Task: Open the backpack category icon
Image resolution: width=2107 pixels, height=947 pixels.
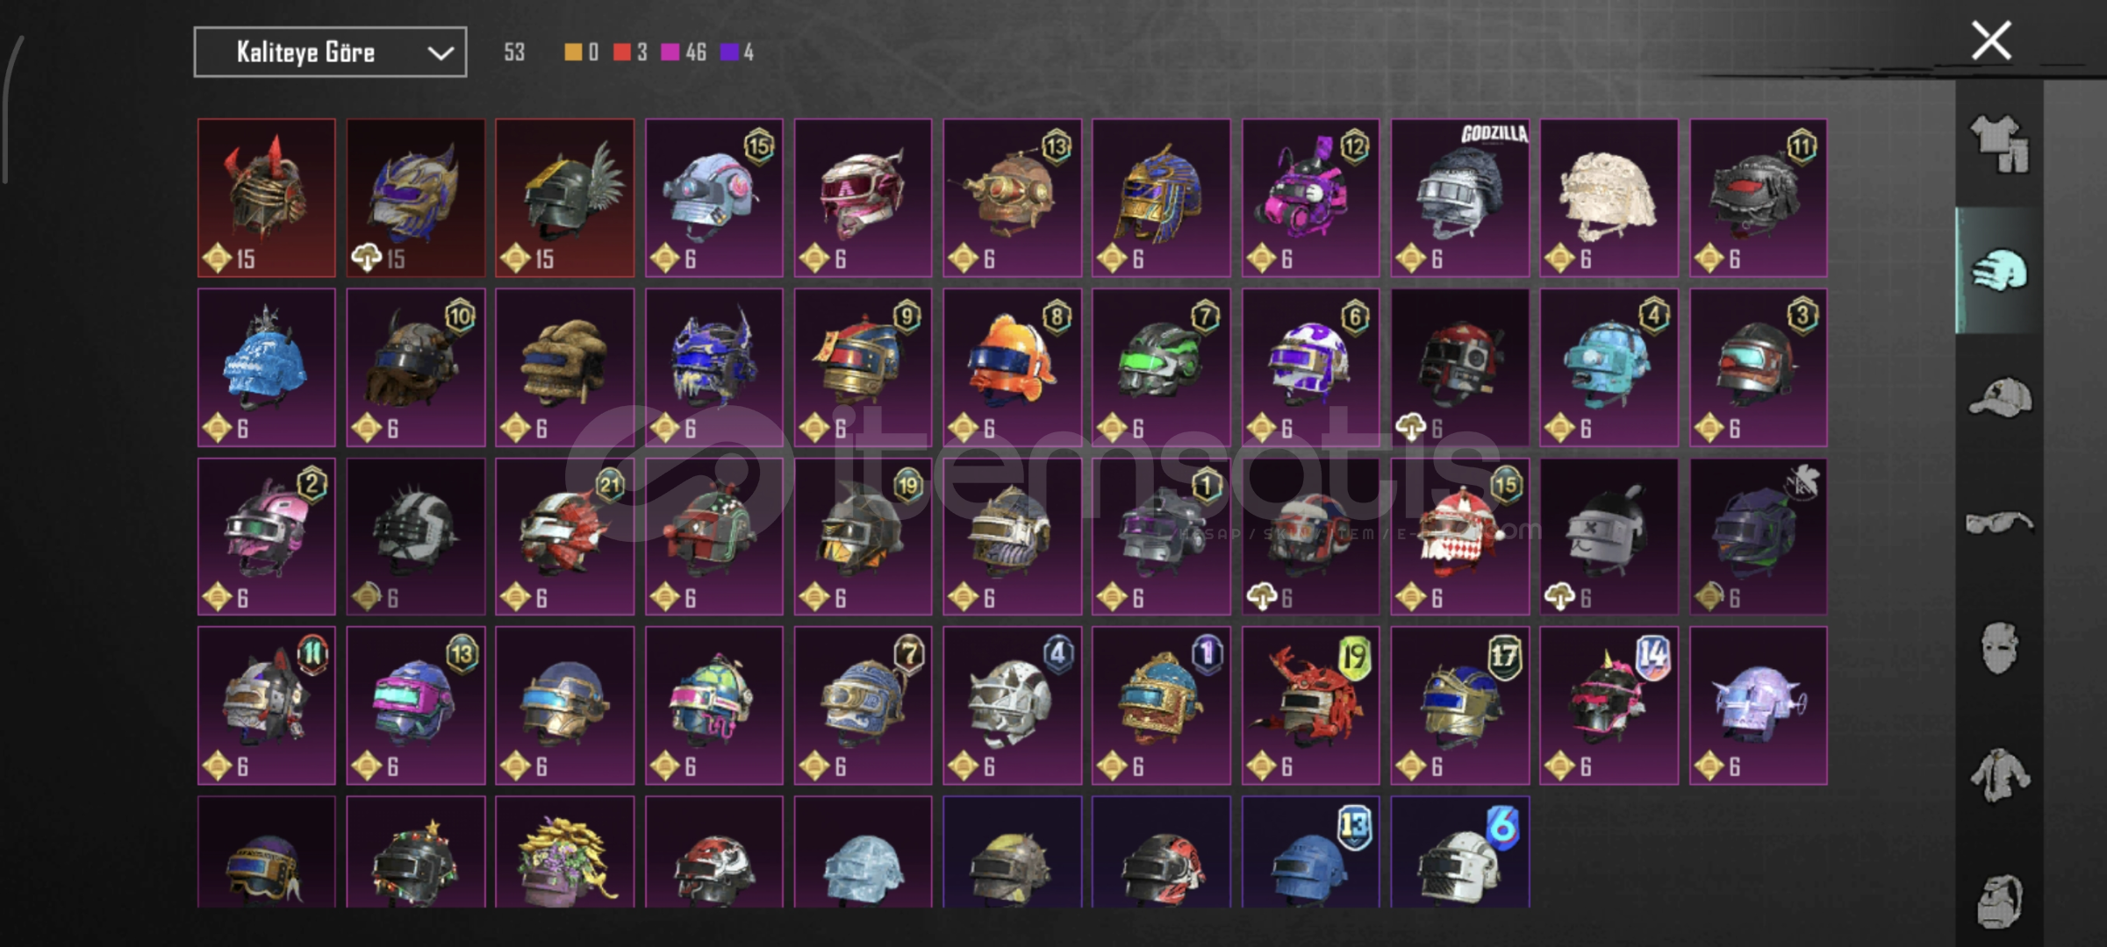Action: point(2000,901)
